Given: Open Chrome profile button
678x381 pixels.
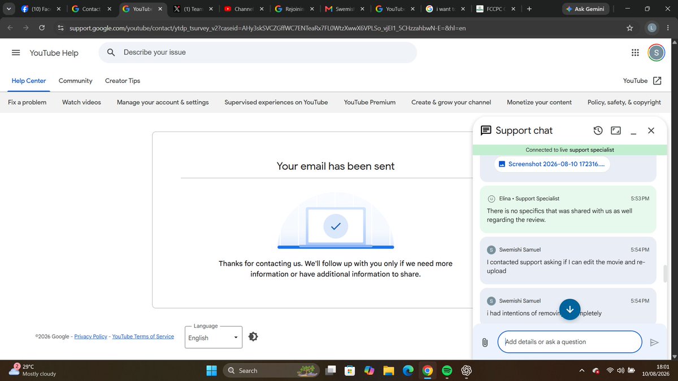Looking at the screenshot, I should coord(651,28).
